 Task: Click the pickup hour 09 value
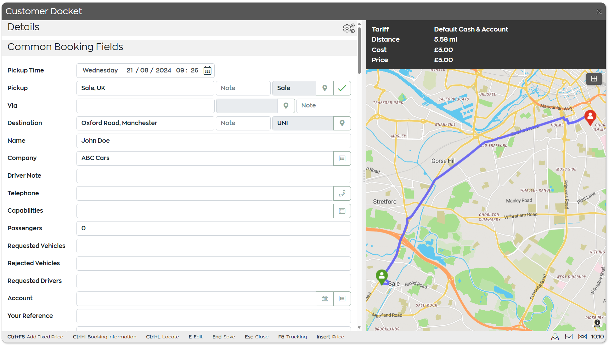180,71
